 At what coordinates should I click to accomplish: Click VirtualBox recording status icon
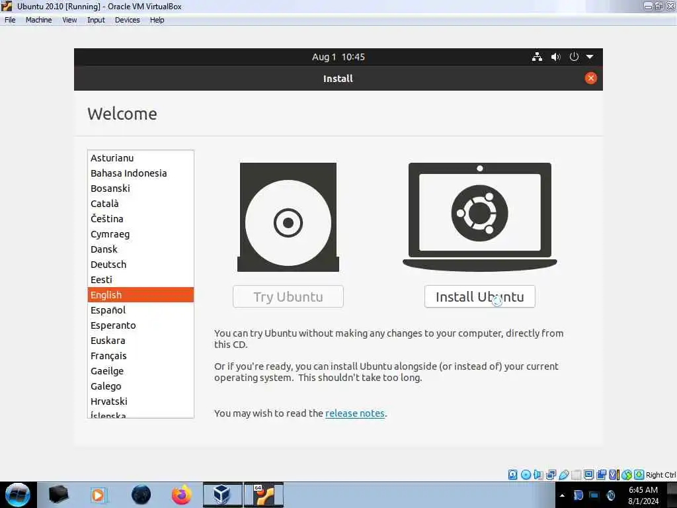(601, 475)
